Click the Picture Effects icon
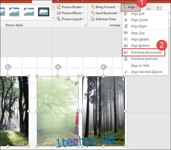The height and width of the screenshot is (150, 171). 59,13
